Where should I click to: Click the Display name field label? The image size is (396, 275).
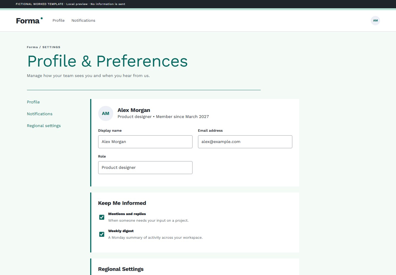click(x=110, y=131)
